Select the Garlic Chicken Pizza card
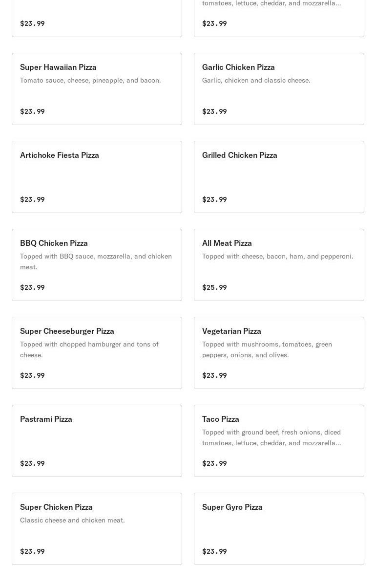The height and width of the screenshot is (566, 376). pyautogui.click(x=279, y=89)
